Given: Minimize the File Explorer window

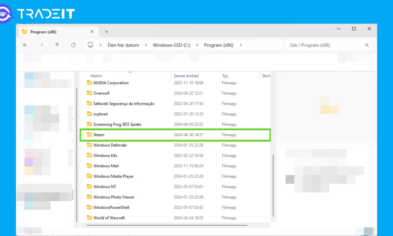Looking at the screenshot, I should point(339,29).
